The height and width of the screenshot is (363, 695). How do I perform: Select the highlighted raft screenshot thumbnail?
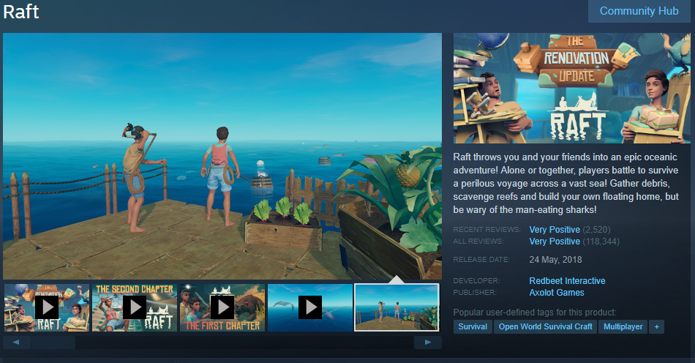coord(397,307)
